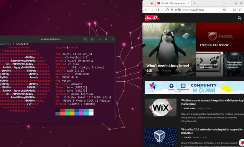
Task: Open the terminal search magnifier button
Action: pyautogui.click(x=85, y=39)
